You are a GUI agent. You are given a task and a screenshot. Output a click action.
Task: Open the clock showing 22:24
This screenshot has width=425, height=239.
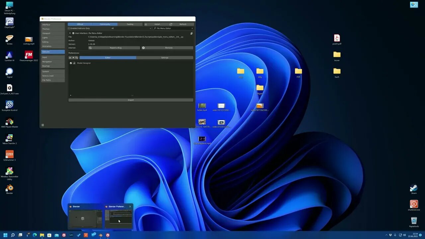tap(413, 235)
